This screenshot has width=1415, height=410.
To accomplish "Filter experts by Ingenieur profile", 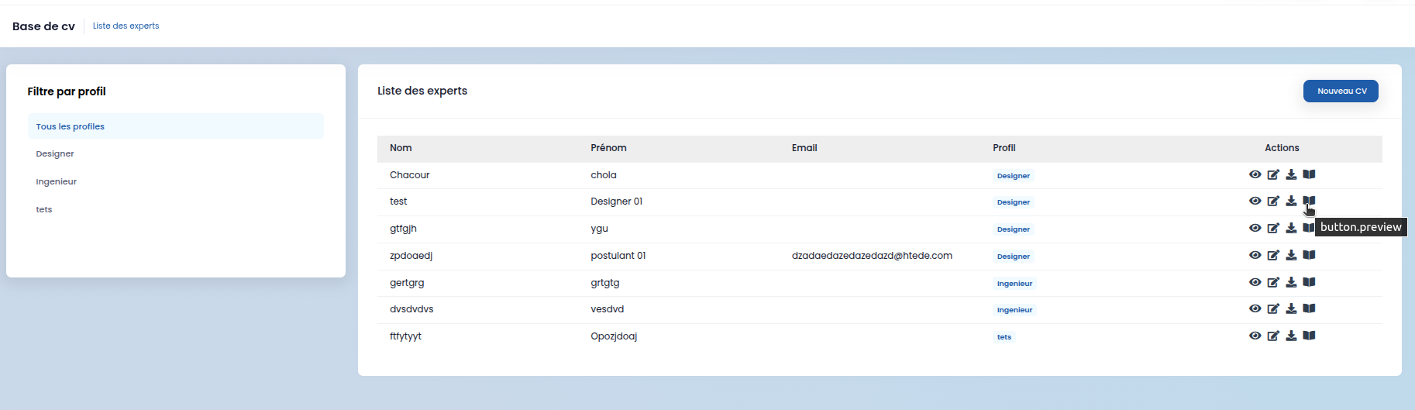I will pos(57,181).
